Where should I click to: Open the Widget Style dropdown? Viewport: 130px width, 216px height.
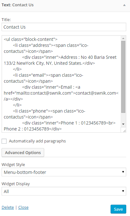point(64,172)
